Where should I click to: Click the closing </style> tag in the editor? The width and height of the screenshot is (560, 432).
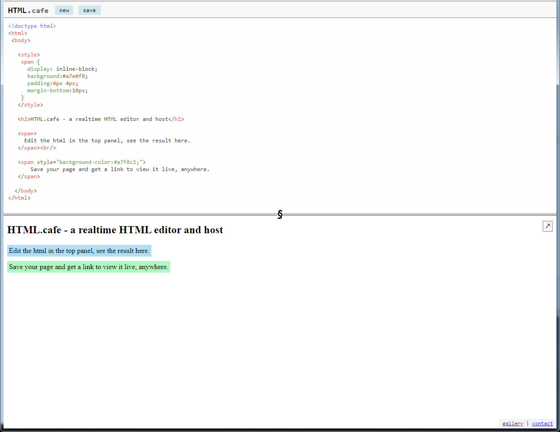tap(30, 104)
